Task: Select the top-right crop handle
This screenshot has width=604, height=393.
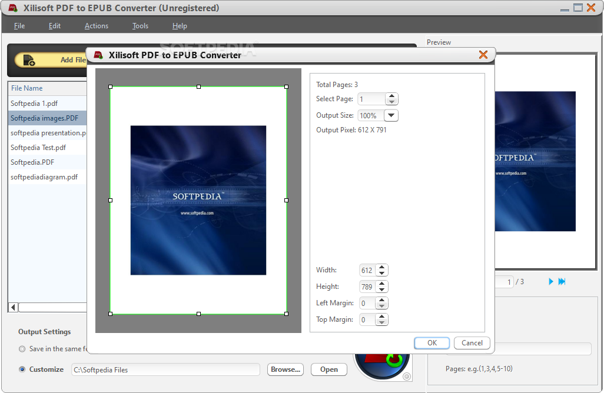Action: pyautogui.click(x=286, y=87)
